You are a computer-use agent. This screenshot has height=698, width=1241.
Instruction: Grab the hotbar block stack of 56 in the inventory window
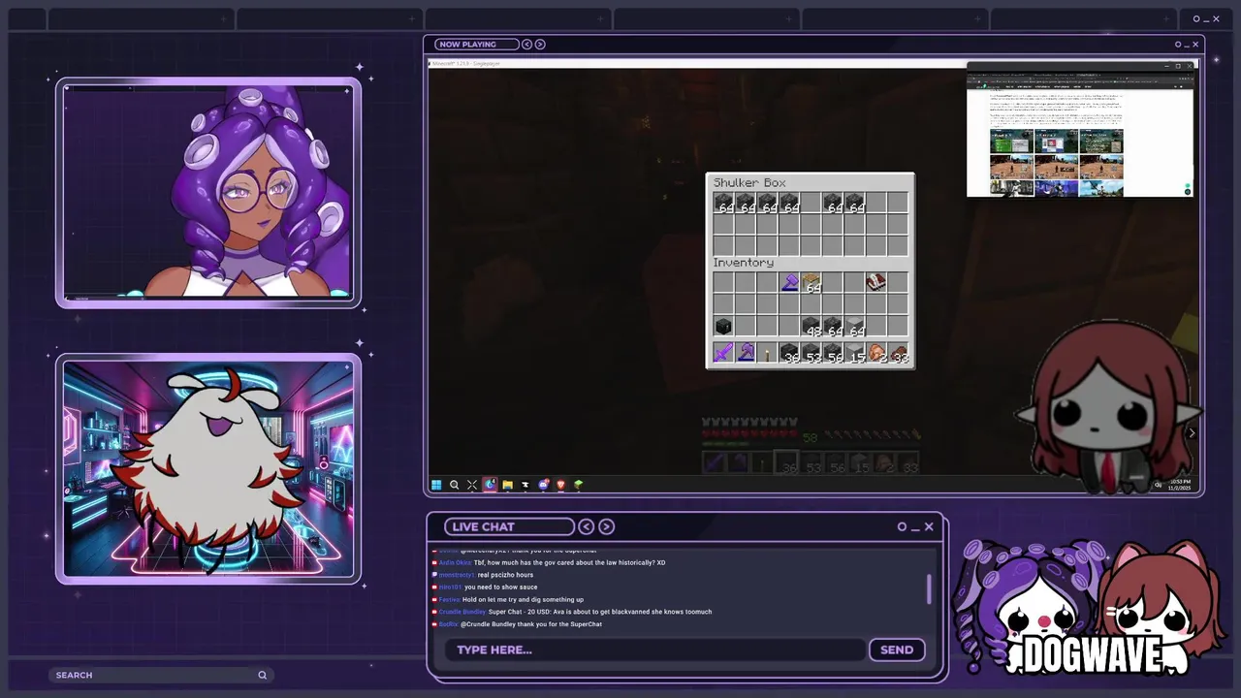[x=833, y=353]
